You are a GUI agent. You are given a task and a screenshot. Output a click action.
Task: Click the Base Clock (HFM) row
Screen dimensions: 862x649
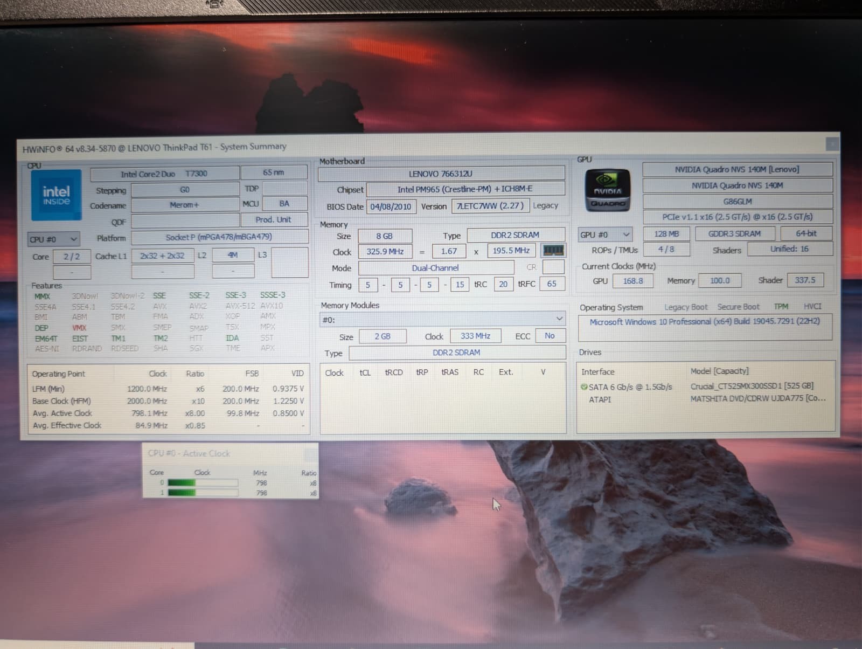click(x=168, y=401)
